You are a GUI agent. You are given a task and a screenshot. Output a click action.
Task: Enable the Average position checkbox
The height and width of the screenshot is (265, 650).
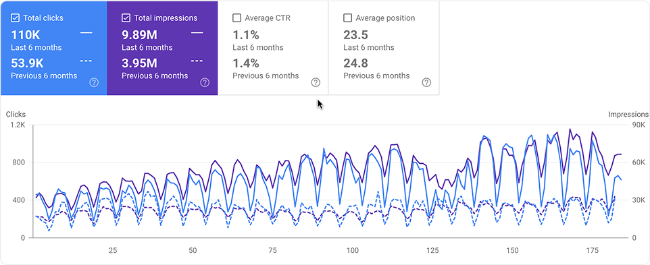(347, 18)
